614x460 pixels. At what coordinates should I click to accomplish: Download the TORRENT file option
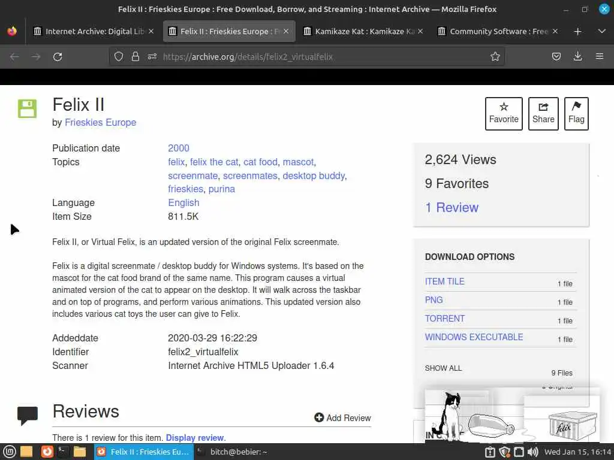(x=445, y=319)
